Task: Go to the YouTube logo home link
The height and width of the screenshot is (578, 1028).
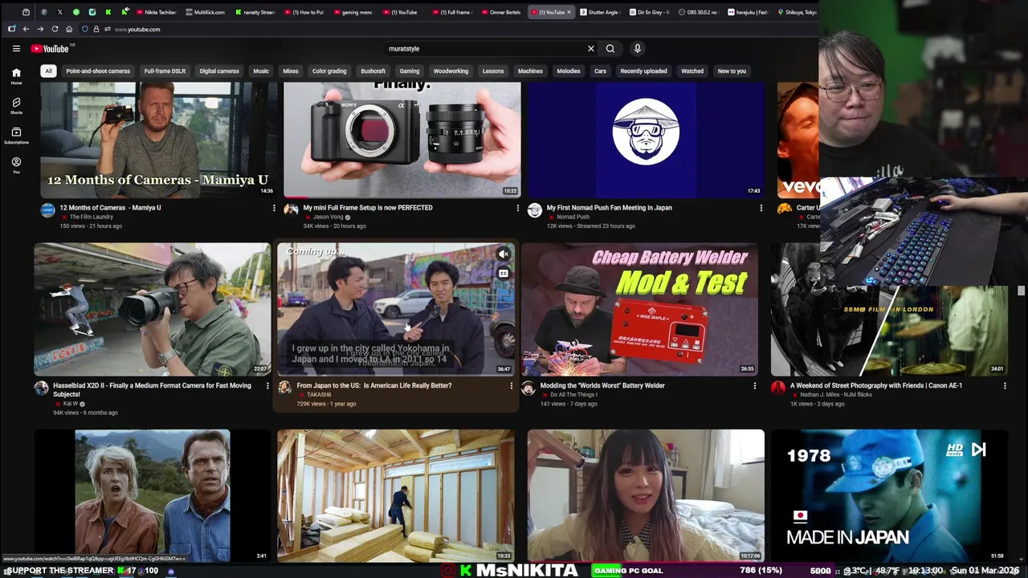Action: click(51, 49)
